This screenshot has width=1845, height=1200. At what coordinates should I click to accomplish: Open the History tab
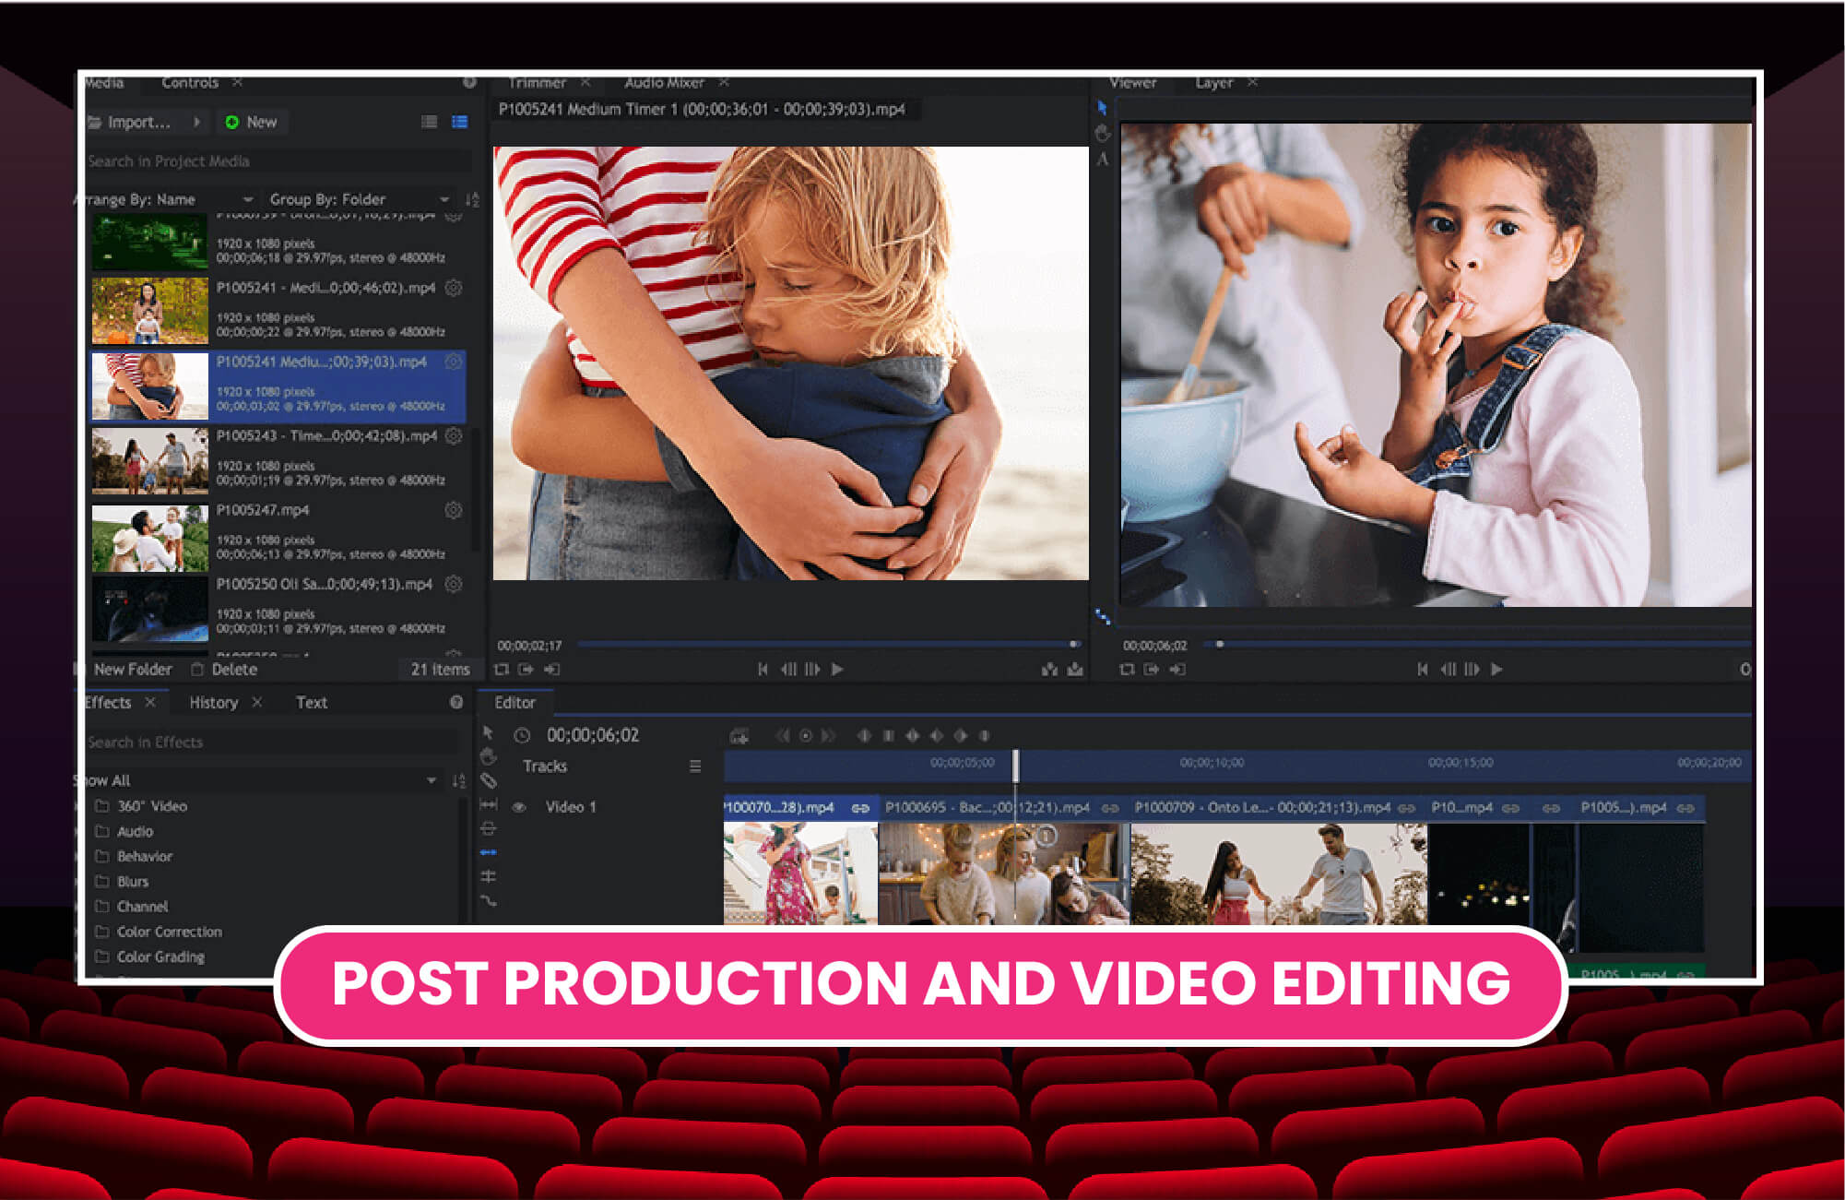coord(213,703)
